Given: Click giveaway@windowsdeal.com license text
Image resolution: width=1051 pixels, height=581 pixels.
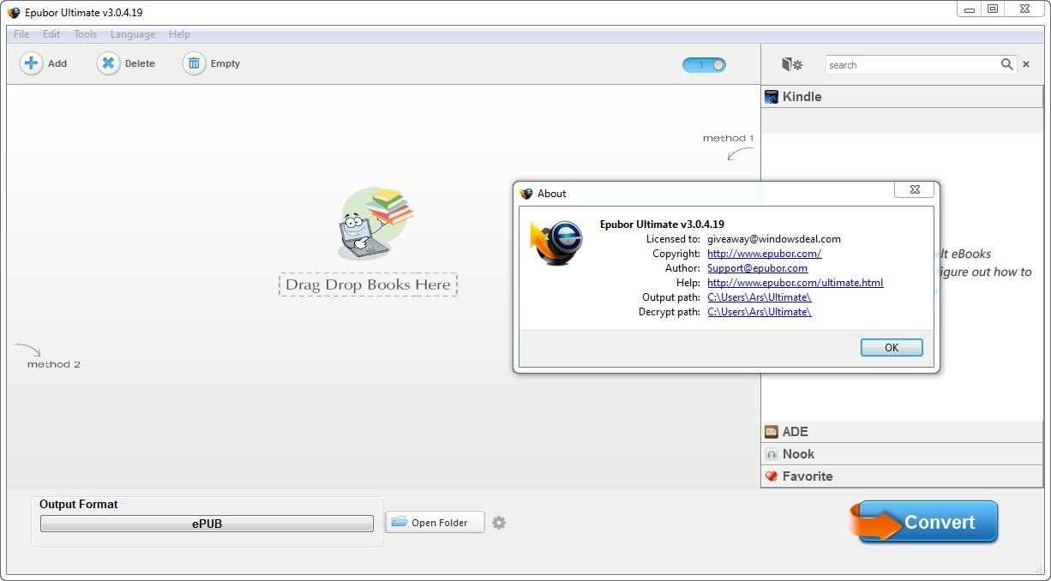Looking at the screenshot, I should tap(774, 239).
